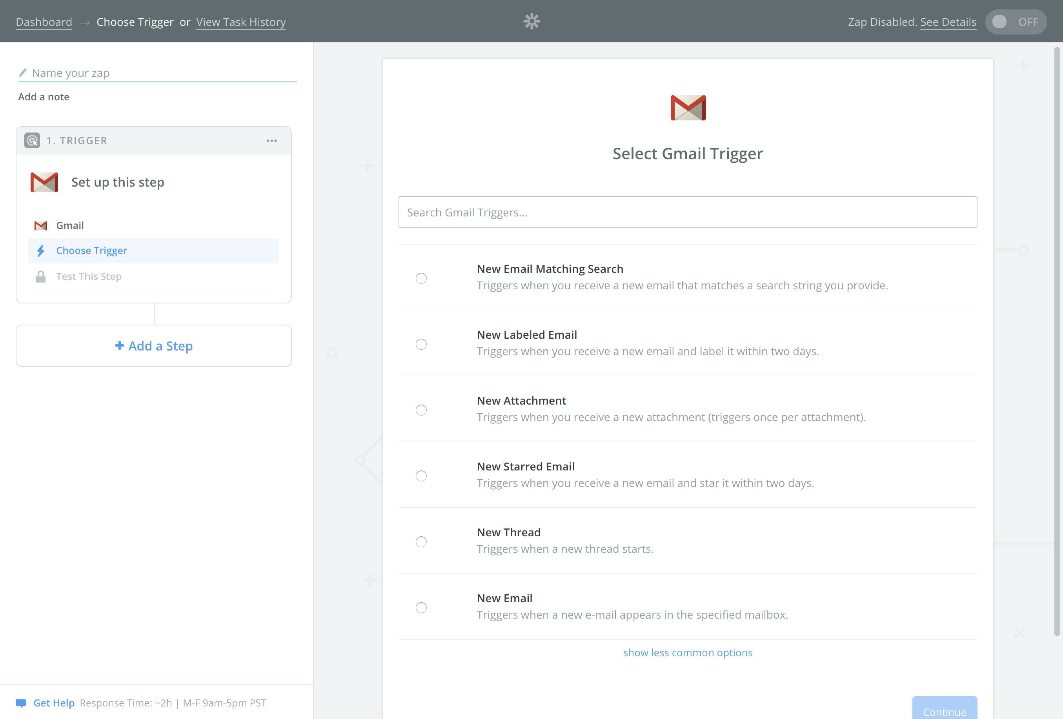Navigate back via the Dashboard breadcrumb

click(x=44, y=22)
